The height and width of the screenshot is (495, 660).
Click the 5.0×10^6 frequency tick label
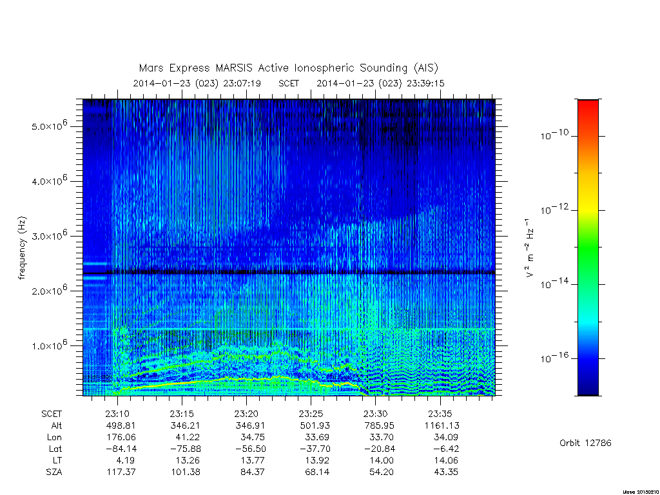[x=50, y=126]
